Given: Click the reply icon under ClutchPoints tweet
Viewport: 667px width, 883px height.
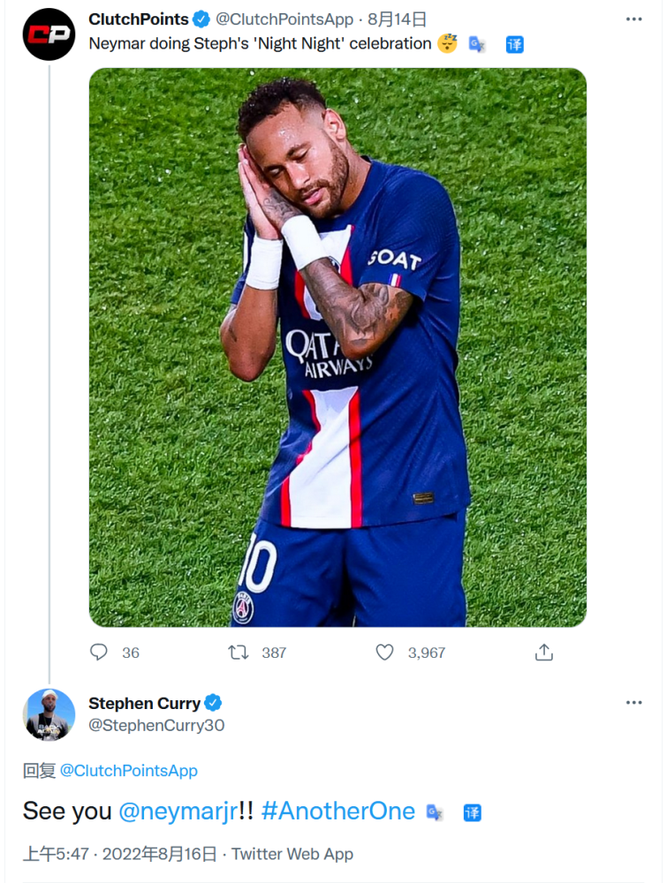Looking at the screenshot, I should click(x=99, y=653).
